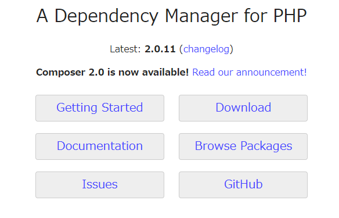
Task: Click the version number 2.0.11
Action: [160, 49]
